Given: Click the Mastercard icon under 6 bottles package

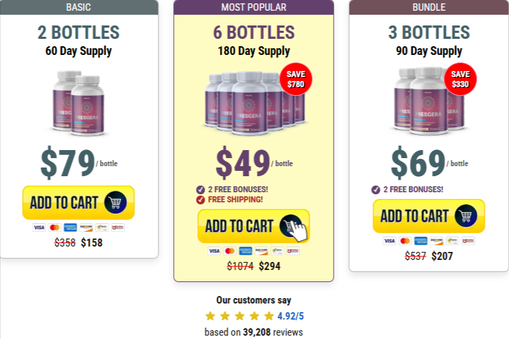Looking at the screenshot, I should (x=229, y=251).
